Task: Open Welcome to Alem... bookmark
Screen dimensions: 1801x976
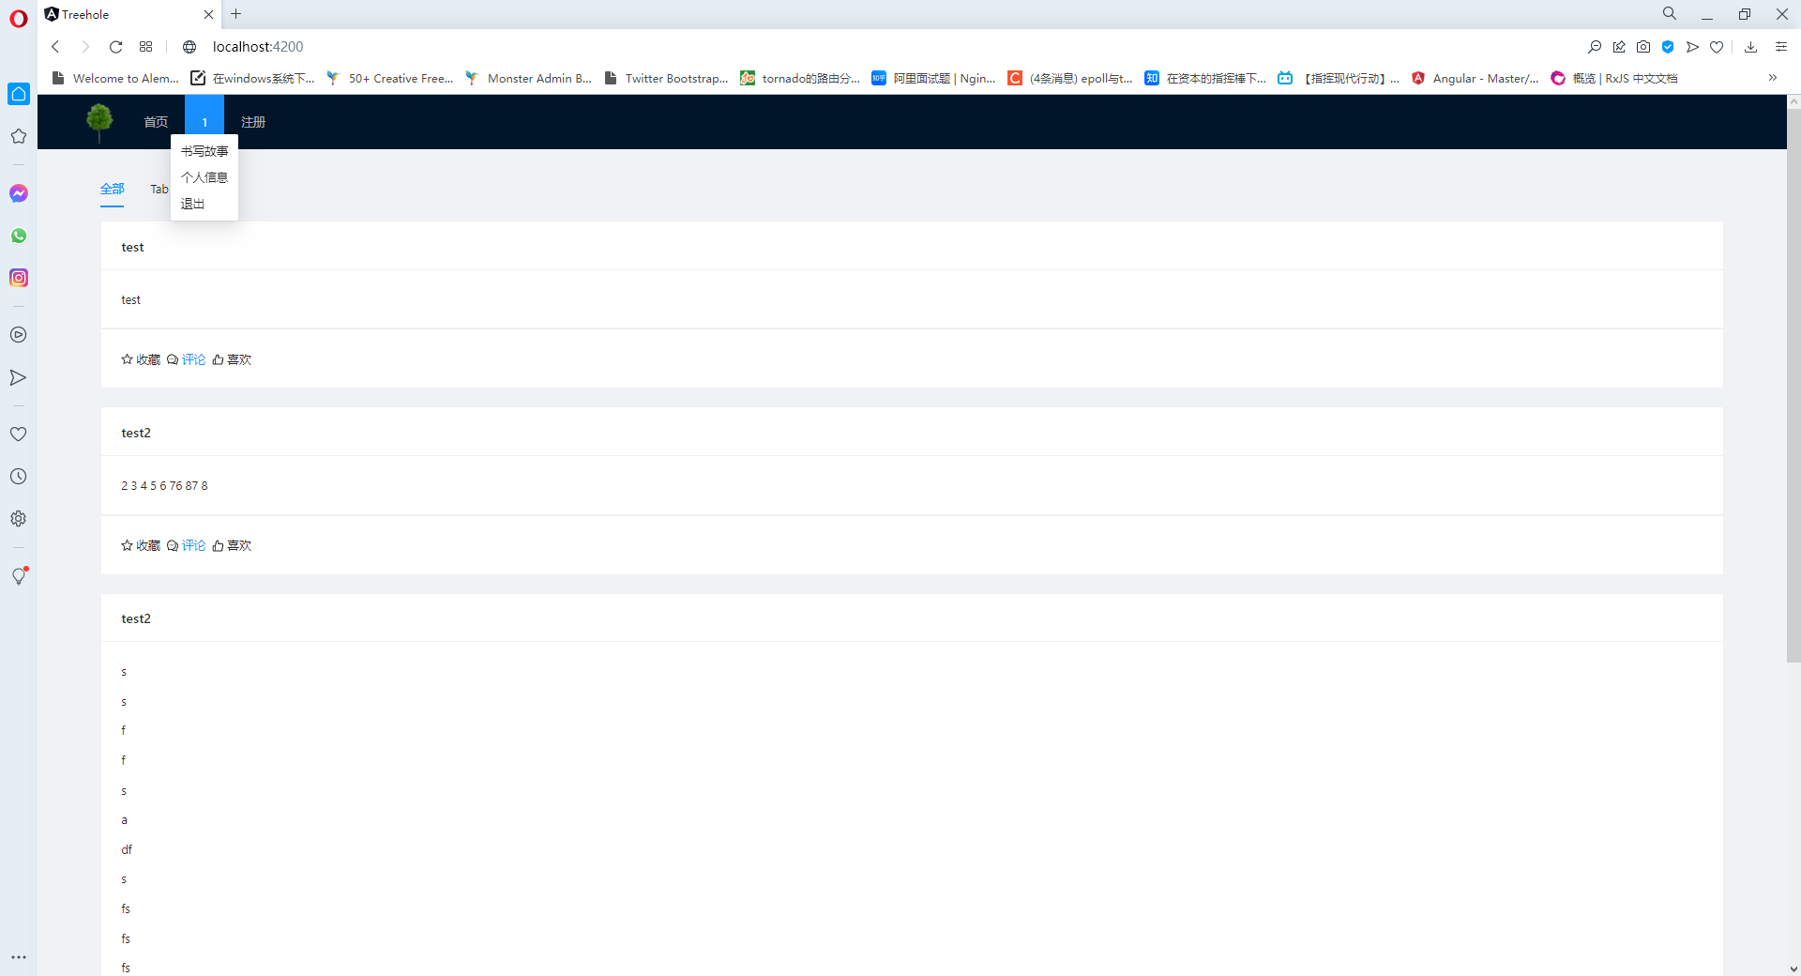Action: click(115, 78)
